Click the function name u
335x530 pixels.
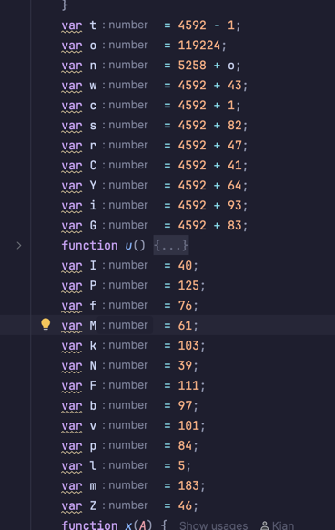128,246
